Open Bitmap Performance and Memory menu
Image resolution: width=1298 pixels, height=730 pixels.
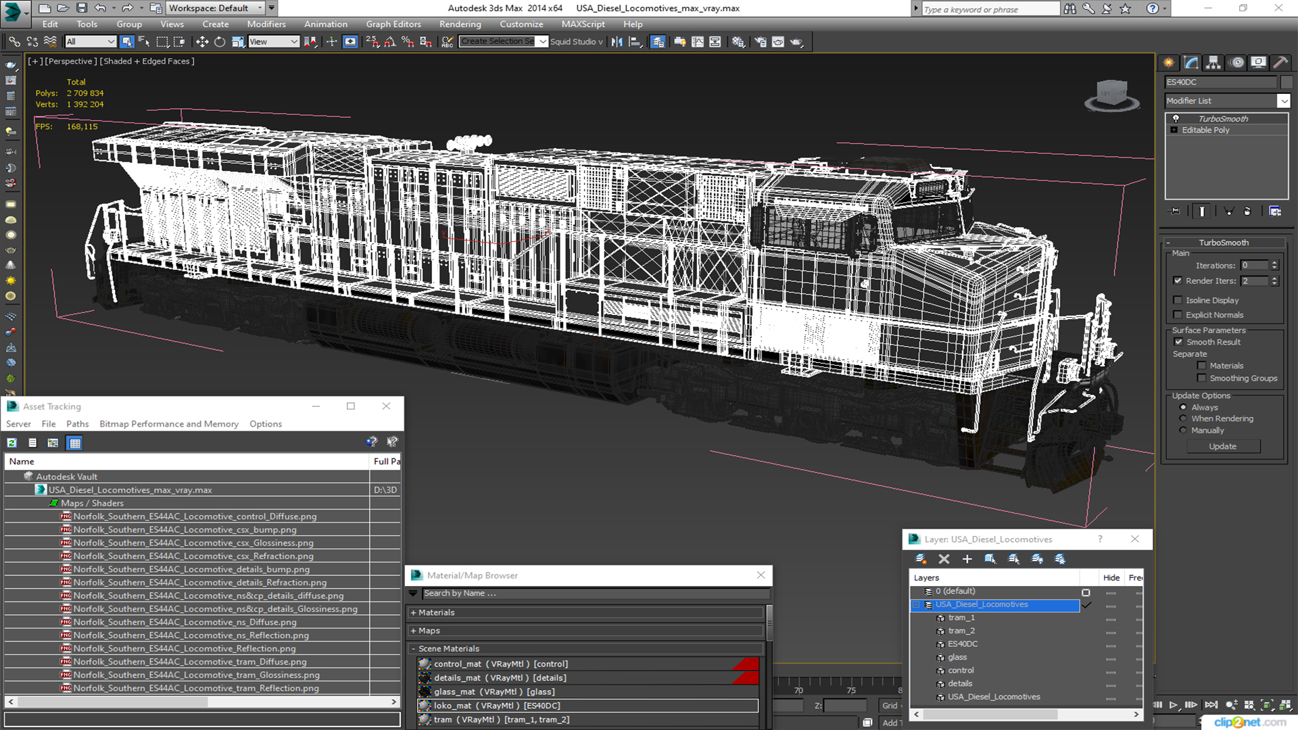click(169, 424)
